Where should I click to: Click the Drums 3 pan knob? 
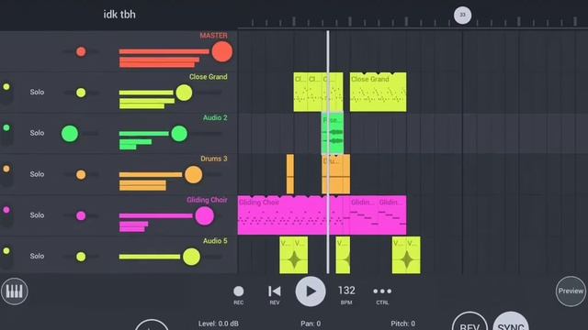[x=81, y=175]
